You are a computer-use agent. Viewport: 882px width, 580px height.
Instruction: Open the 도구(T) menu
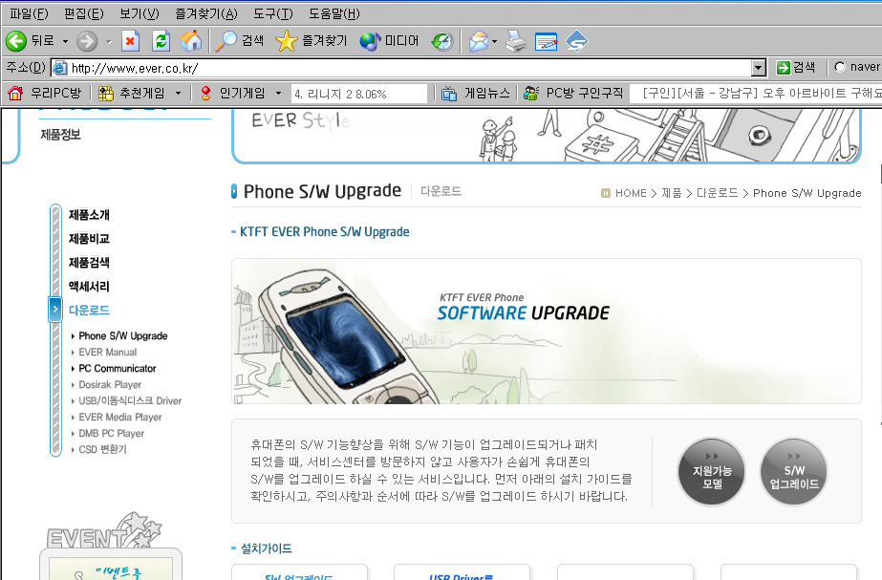273,13
